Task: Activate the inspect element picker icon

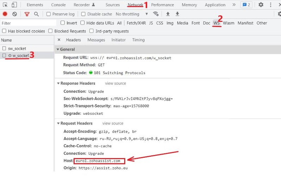Action: point(5,5)
